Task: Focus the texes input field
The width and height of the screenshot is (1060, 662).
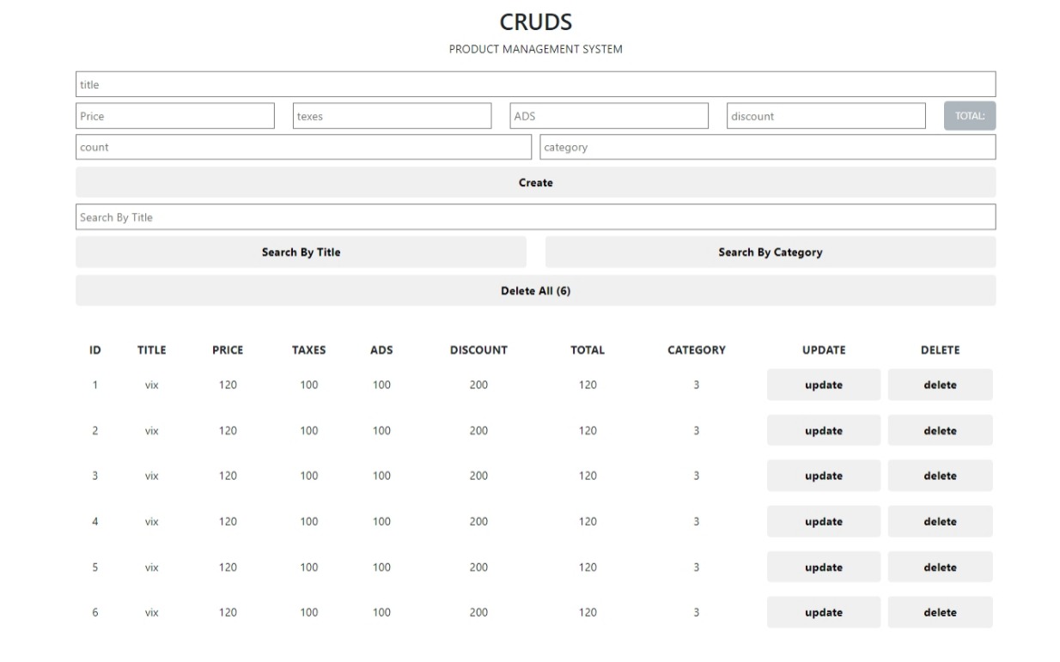Action: click(x=392, y=115)
